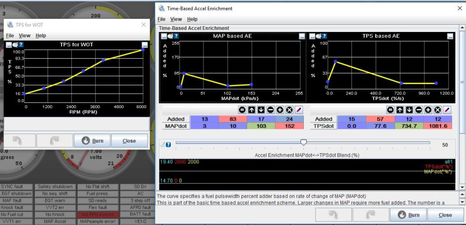Screen dimensions: 466x225
Task: Click the vertical scrollbar up arrow of settings panel
Action: [462, 28]
